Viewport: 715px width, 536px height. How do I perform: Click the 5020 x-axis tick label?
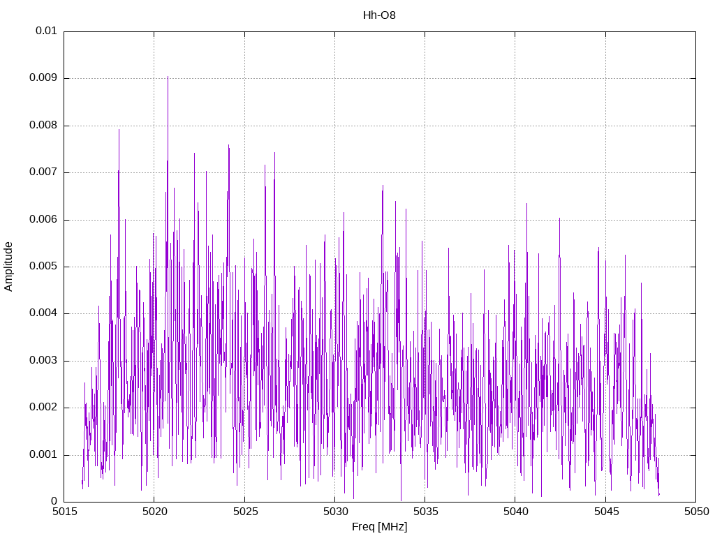[155, 512]
